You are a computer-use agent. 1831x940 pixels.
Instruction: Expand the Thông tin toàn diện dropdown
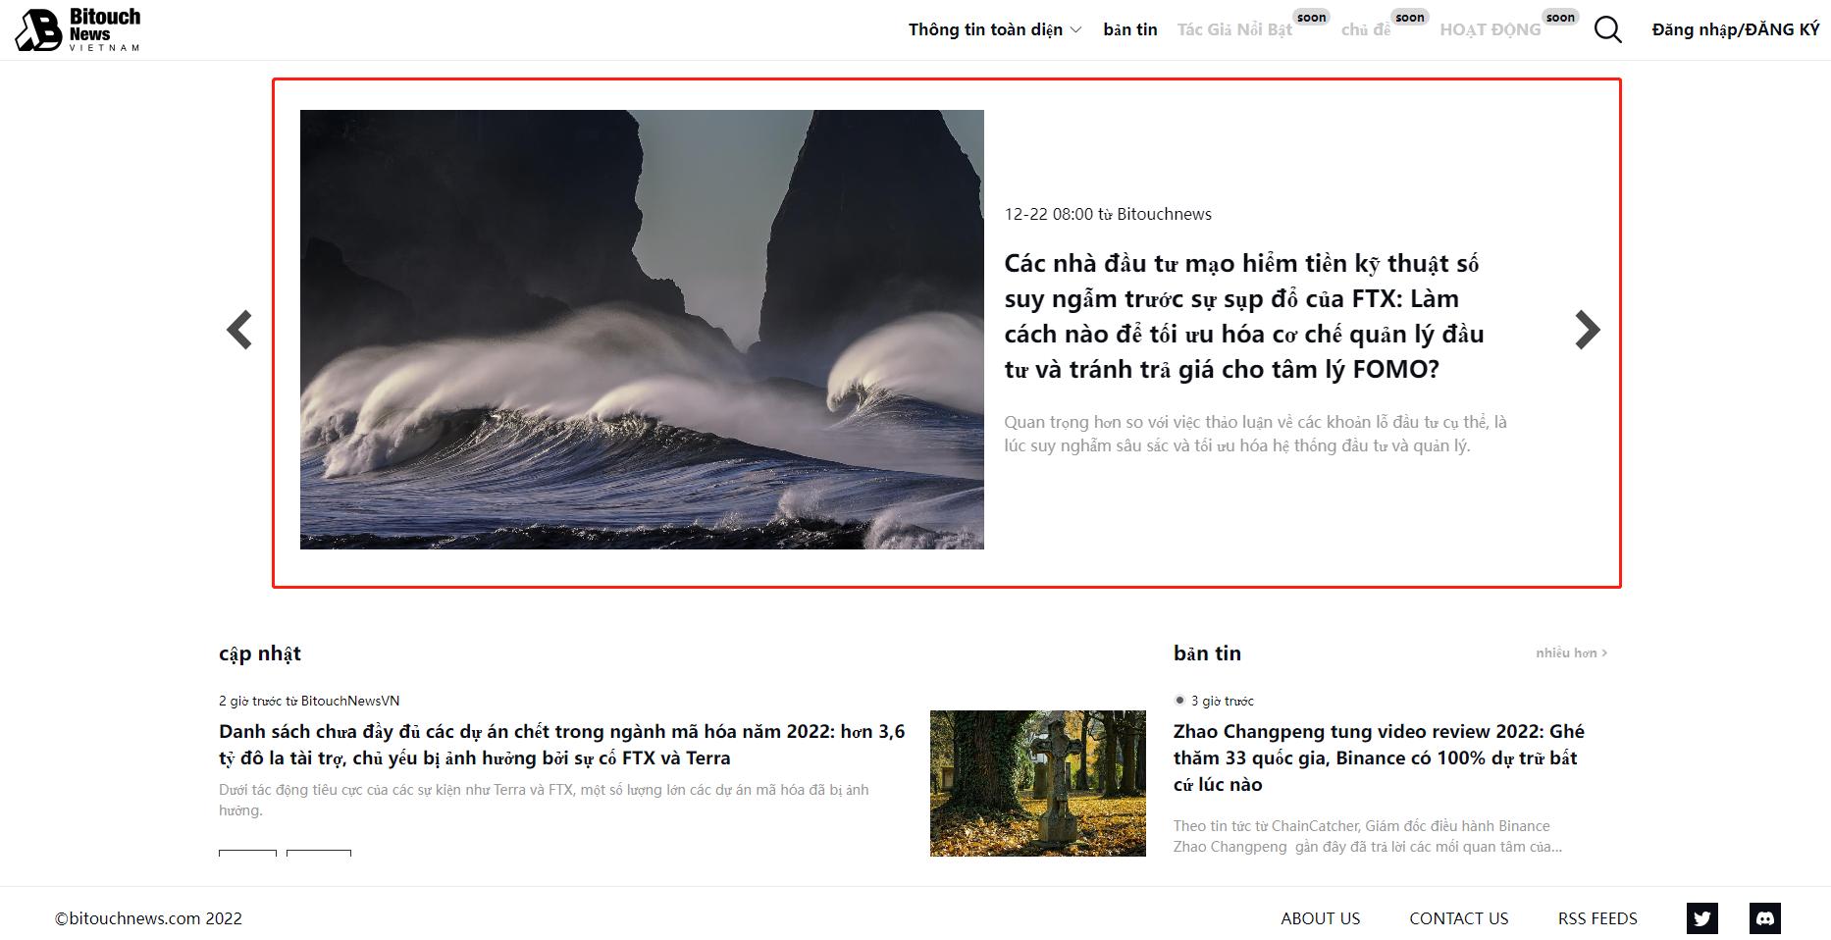point(994,29)
